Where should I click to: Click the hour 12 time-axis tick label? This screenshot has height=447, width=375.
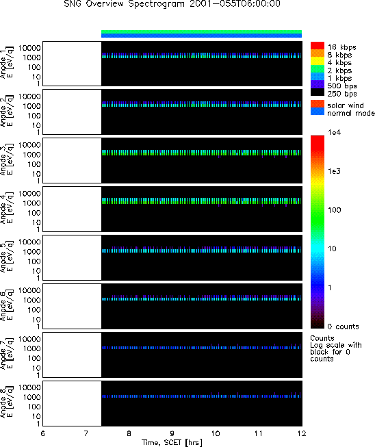pos(302,433)
